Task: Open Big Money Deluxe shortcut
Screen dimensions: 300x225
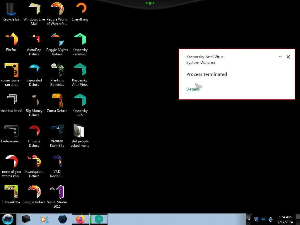Action: point(34,105)
